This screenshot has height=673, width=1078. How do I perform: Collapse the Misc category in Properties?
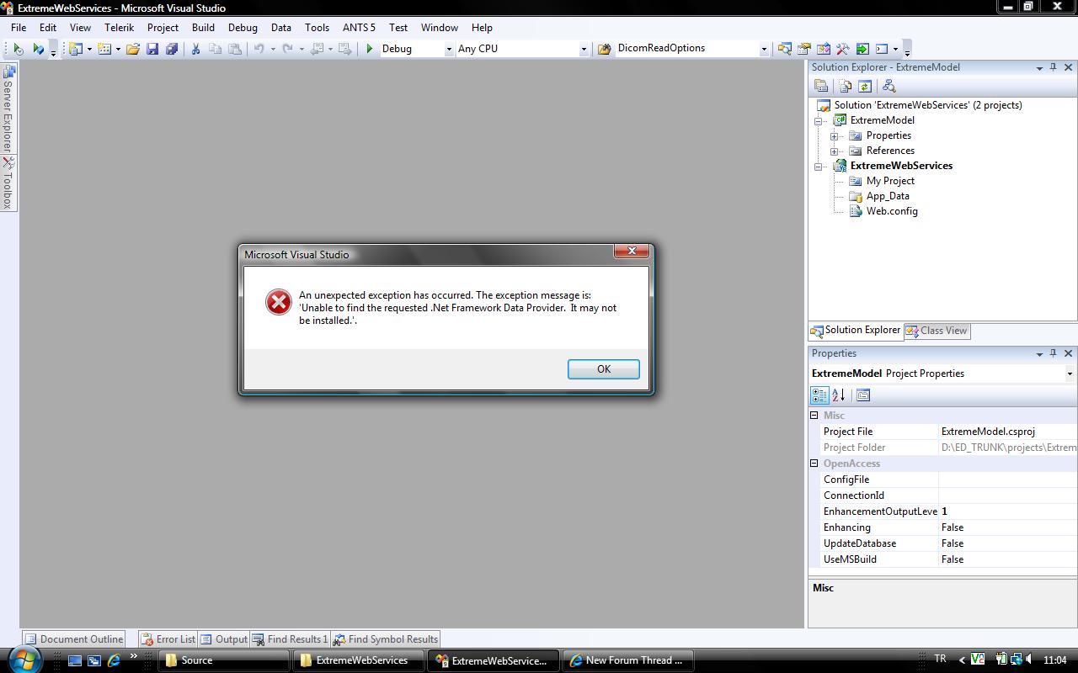click(x=814, y=416)
